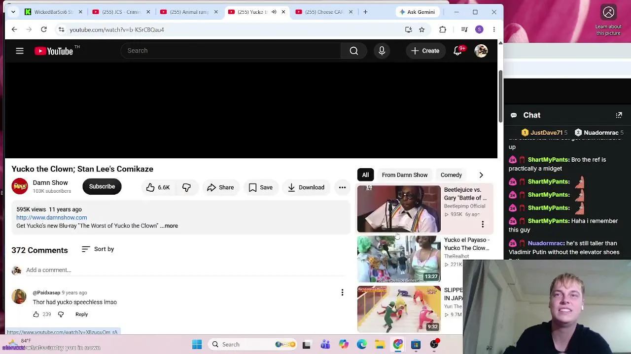Close the WickedBarSoi6 tab
Screen dimensions: 631x354
(80, 12)
